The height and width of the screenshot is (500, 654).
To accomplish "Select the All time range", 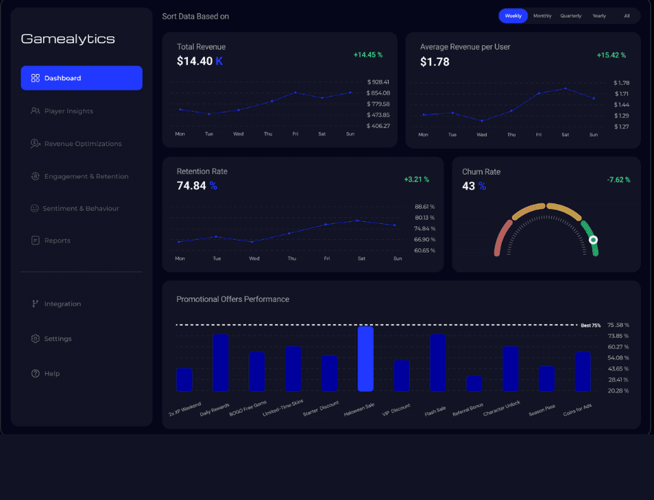I will [x=627, y=16].
